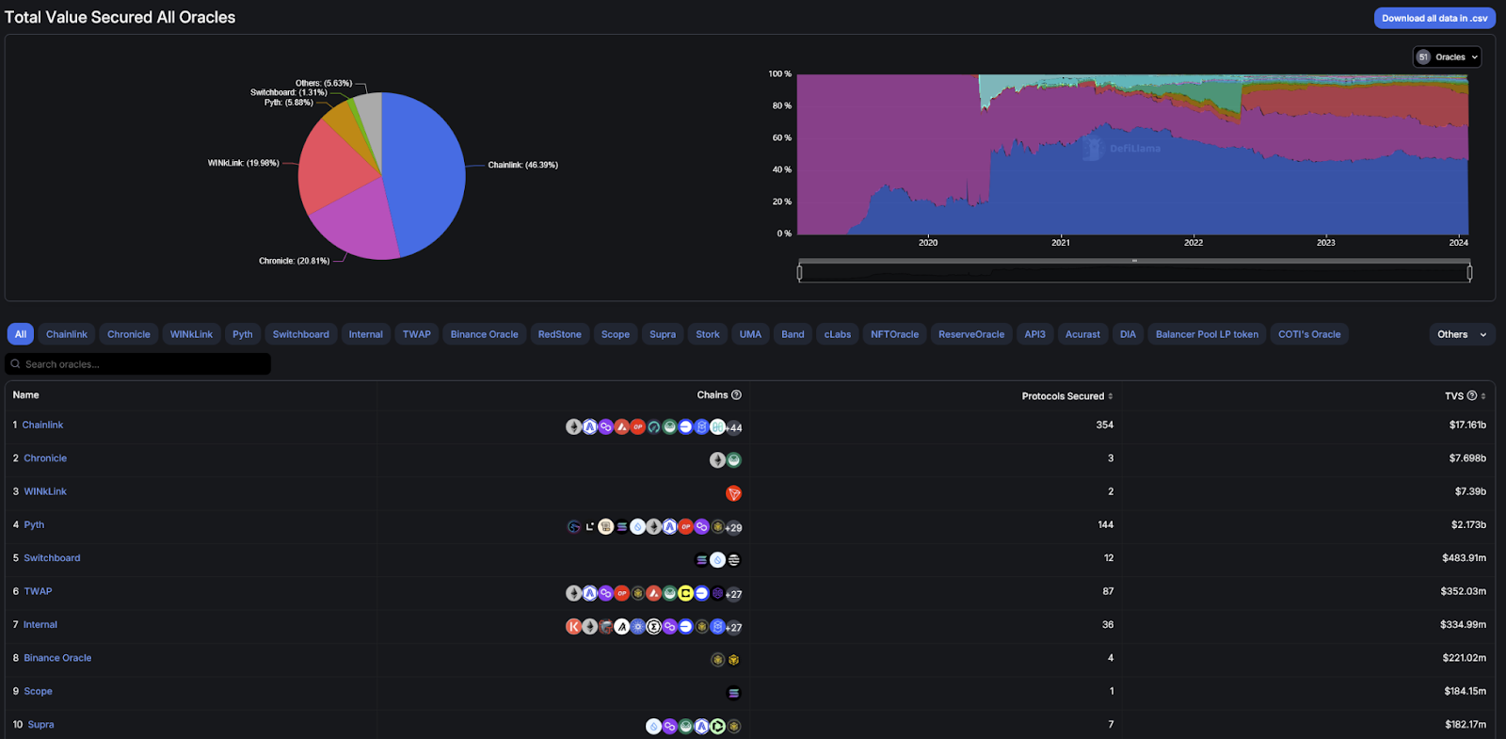Select the API3 filter pill
The width and height of the screenshot is (1506, 739).
[1034, 334]
